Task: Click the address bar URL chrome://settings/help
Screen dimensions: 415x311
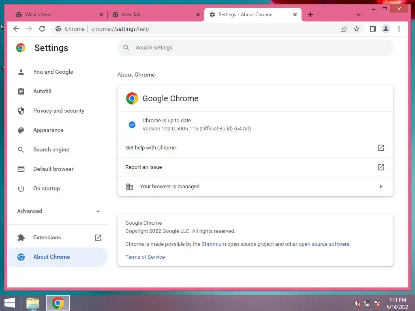Action: [x=120, y=29]
